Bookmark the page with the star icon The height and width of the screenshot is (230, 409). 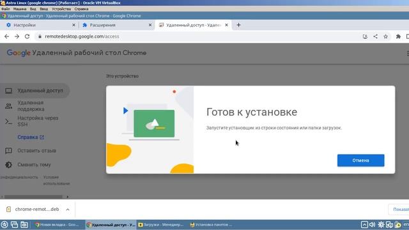coord(386,36)
